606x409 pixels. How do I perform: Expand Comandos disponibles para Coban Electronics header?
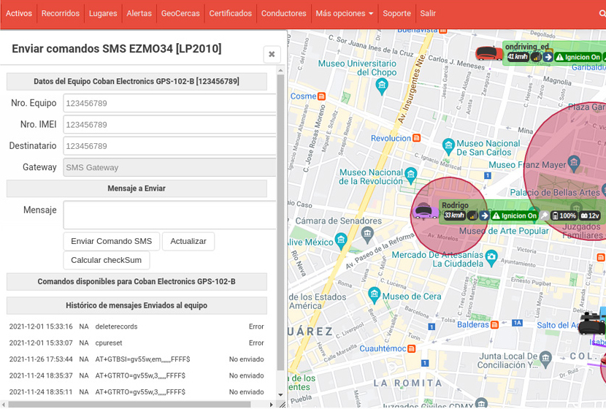click(x=137, y=281)
